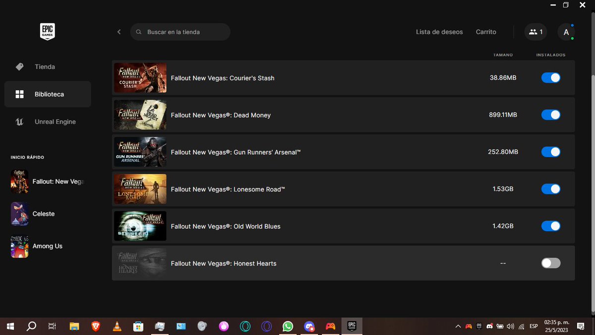Viewport: 595px width, 335px height.
Task: Switch off Lonesome Road installed toggle
Action: [x=551, y=189]
